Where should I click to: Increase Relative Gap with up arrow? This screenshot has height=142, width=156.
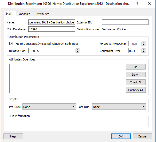pos(77,50)
